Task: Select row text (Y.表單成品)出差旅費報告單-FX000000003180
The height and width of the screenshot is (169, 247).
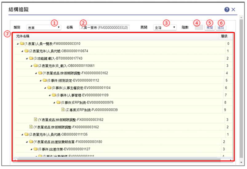Action: click(68, 142)
